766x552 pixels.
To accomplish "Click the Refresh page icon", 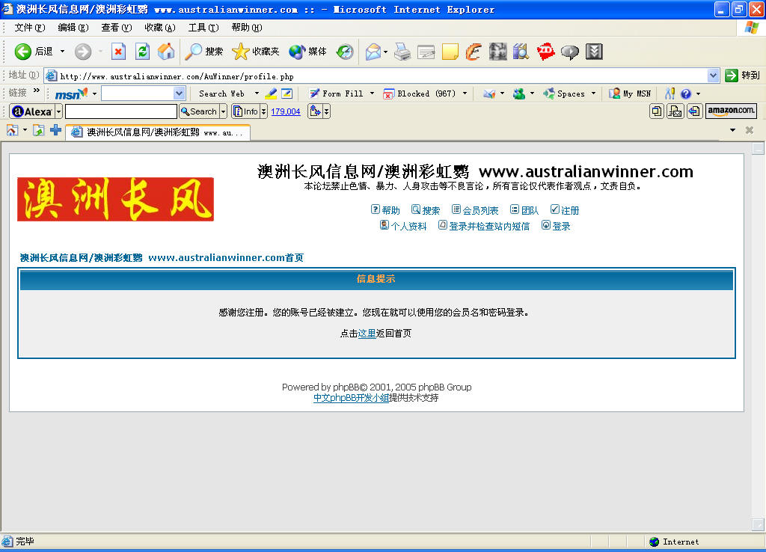I will (x=142, y=52).
